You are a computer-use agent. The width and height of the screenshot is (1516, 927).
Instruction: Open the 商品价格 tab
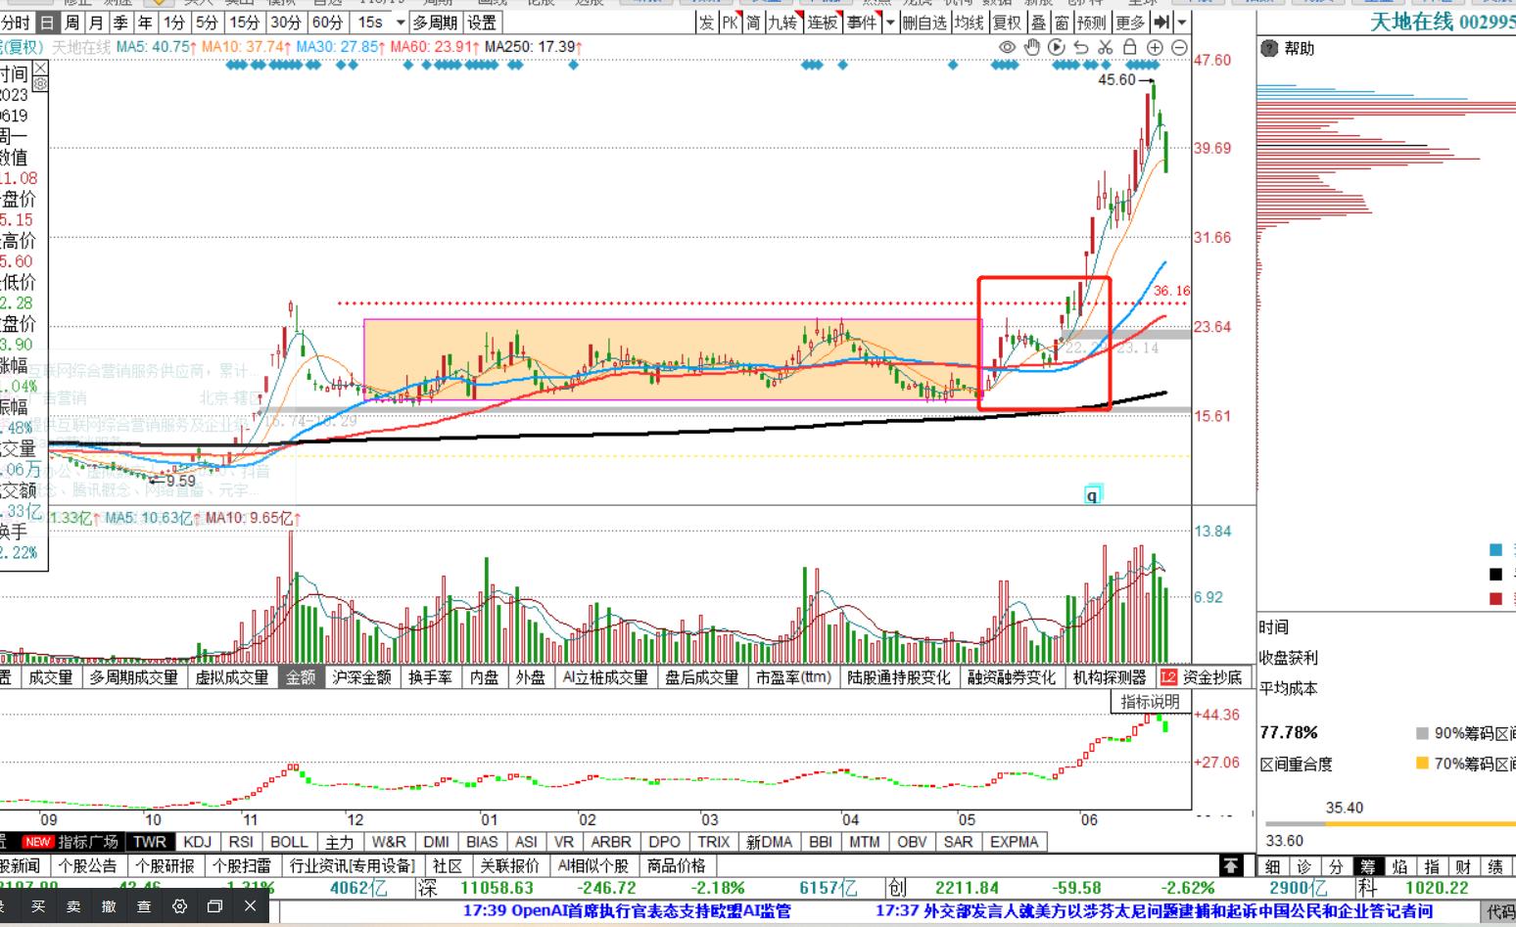pyautogui.click(x=677, y=866)
